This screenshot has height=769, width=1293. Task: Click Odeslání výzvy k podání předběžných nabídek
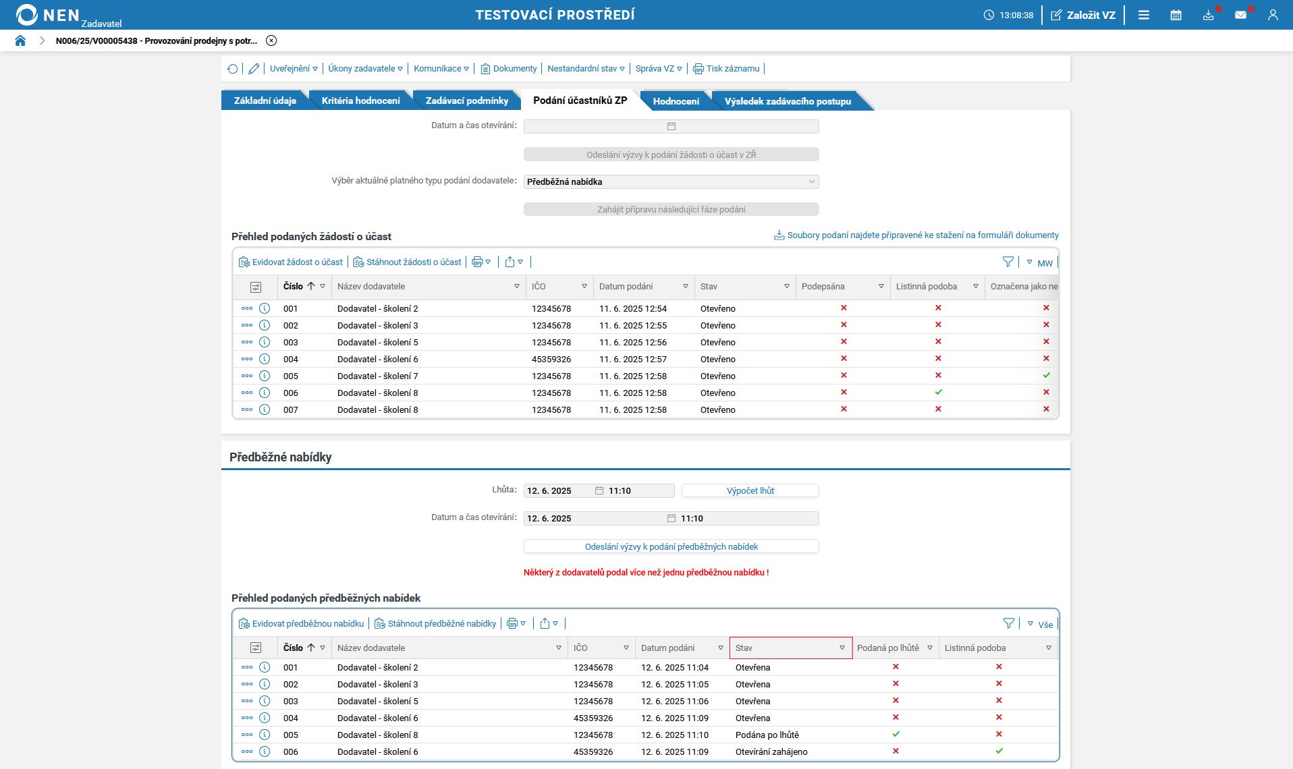click(671, 546)
